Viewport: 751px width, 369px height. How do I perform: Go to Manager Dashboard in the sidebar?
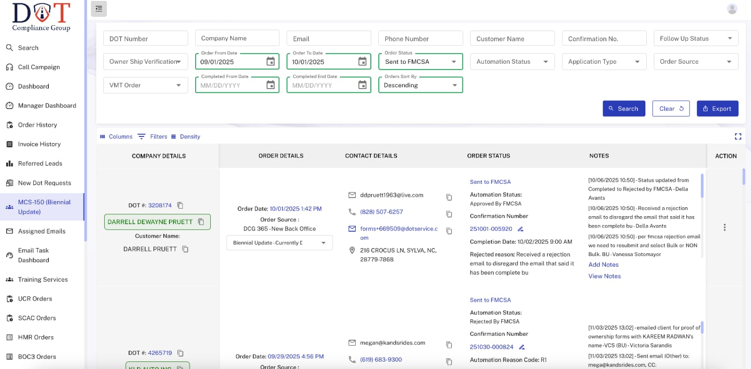[x=47, y=105]
